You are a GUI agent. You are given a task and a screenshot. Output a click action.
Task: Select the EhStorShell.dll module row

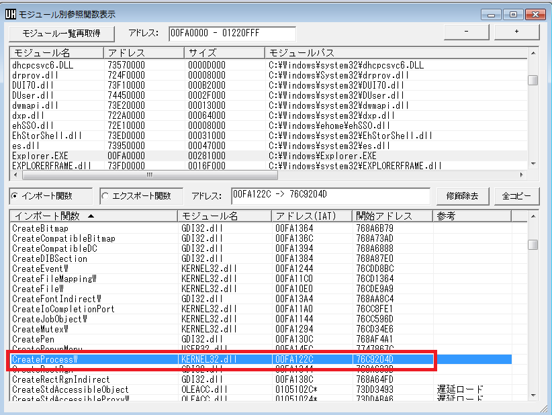[x=269, y=136]
